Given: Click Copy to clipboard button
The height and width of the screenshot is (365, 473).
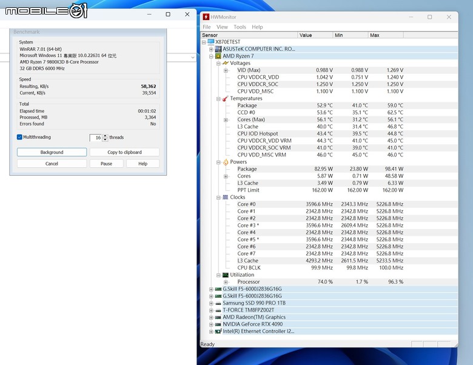Looking at the screenshot, I should pyautogui.click(x=124, y=152).
